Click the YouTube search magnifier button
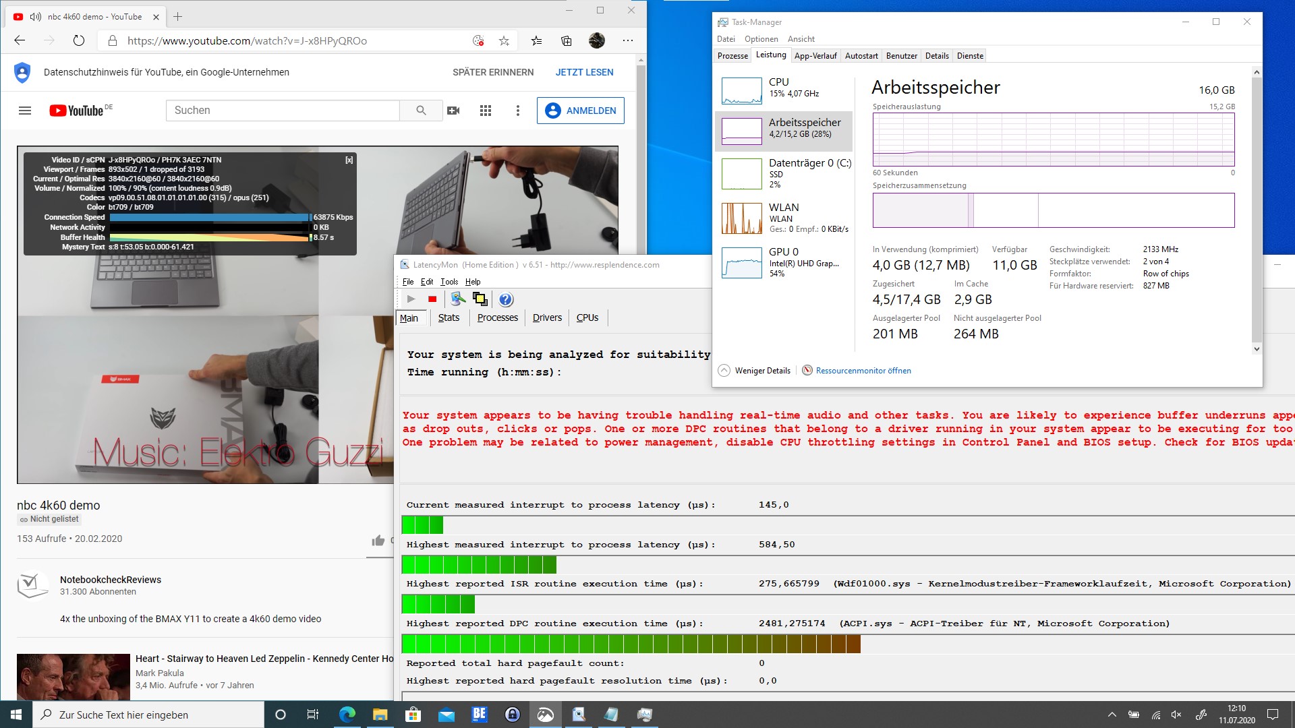The width and height of the screenshot is (1295, 728). [421, 111]
